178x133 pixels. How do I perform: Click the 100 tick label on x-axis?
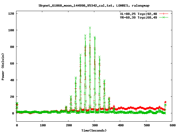click(x=43, y=126)
